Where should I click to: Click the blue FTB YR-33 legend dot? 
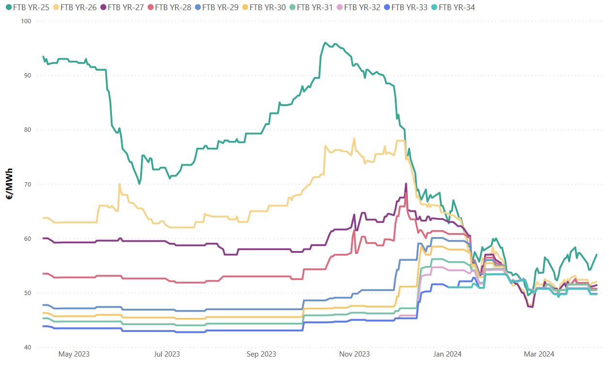pyautogui.click(x=386, y=7)
